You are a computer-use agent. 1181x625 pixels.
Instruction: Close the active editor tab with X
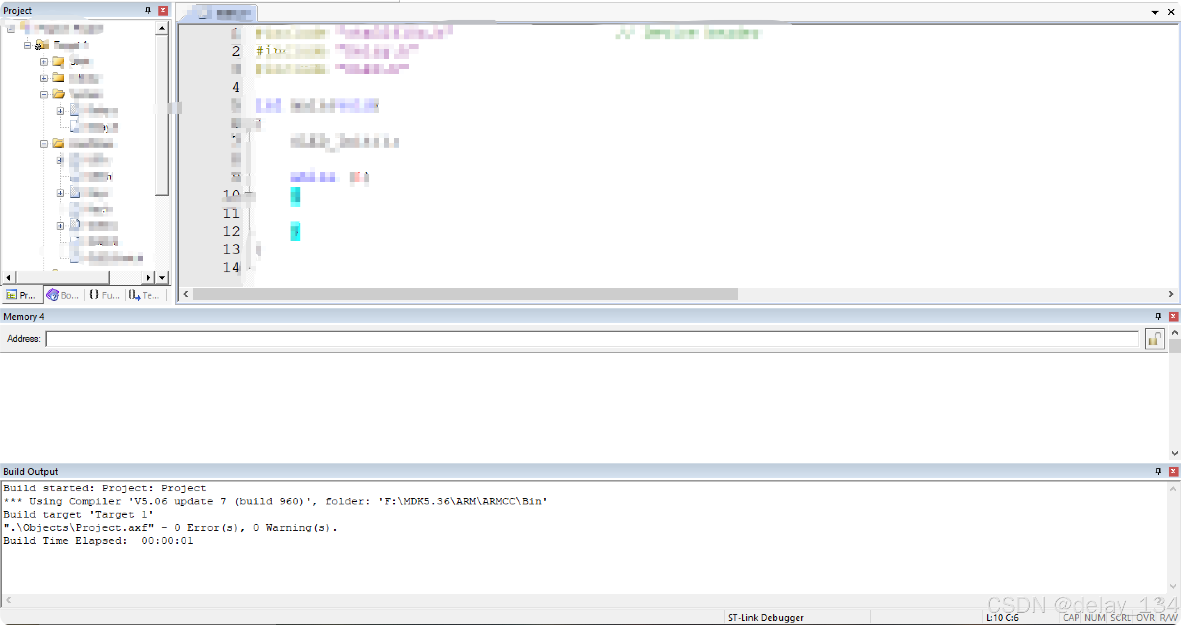[x=1171, y=12]
